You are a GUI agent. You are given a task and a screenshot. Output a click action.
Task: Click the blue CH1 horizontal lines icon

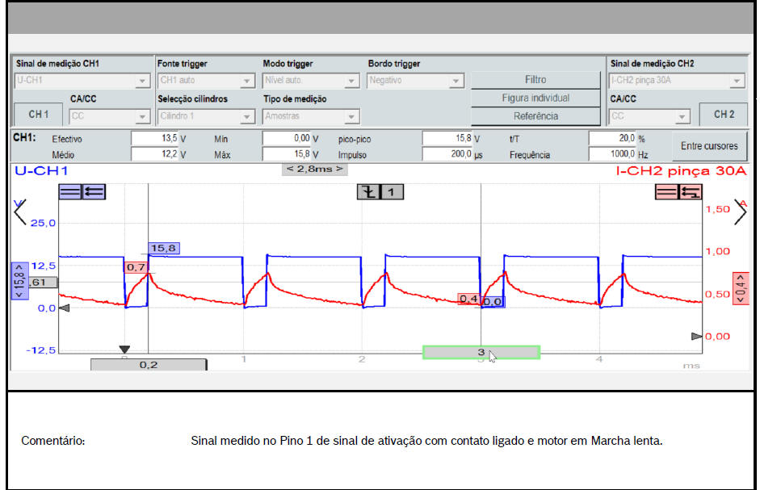(70, 191)
